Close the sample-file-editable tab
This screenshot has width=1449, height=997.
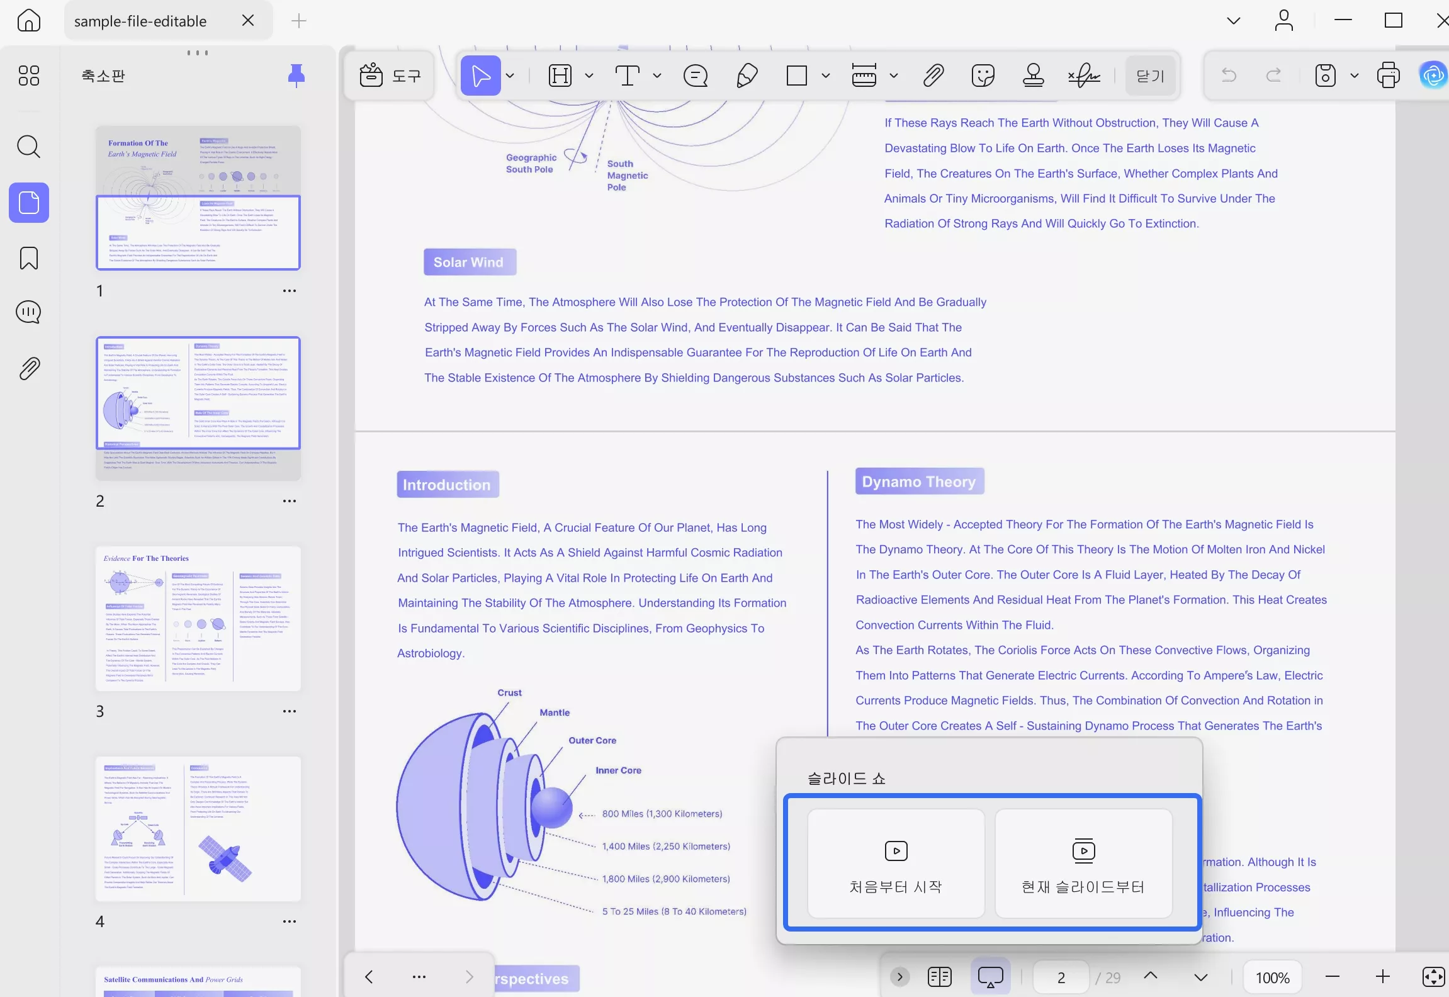[248, 21]
